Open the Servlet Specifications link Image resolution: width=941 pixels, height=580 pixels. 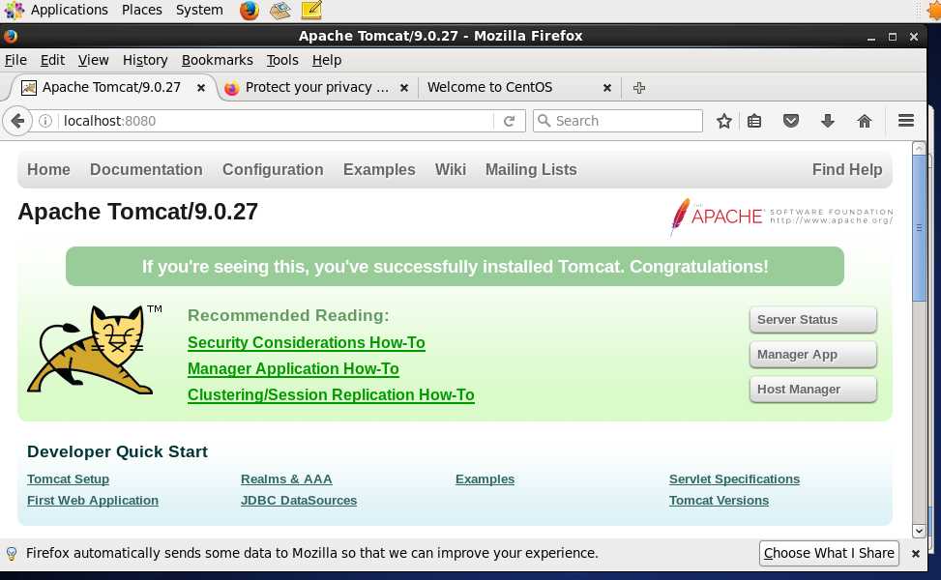735,479
